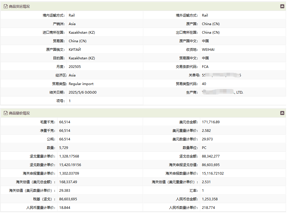The image size is (288, 214).
Task: Click the icon beside the 商品货运情况 title
Action: click(x=6, y=6)
